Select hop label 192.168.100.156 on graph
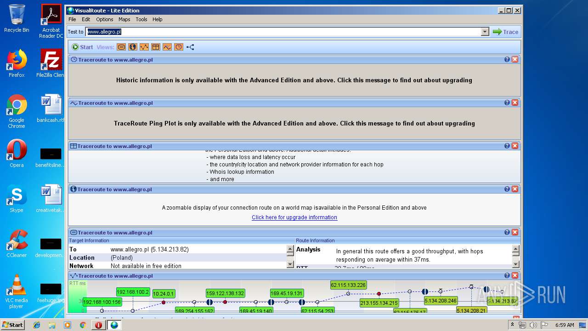Viewport: 588px width, 331px height. [x=102, y=302]
